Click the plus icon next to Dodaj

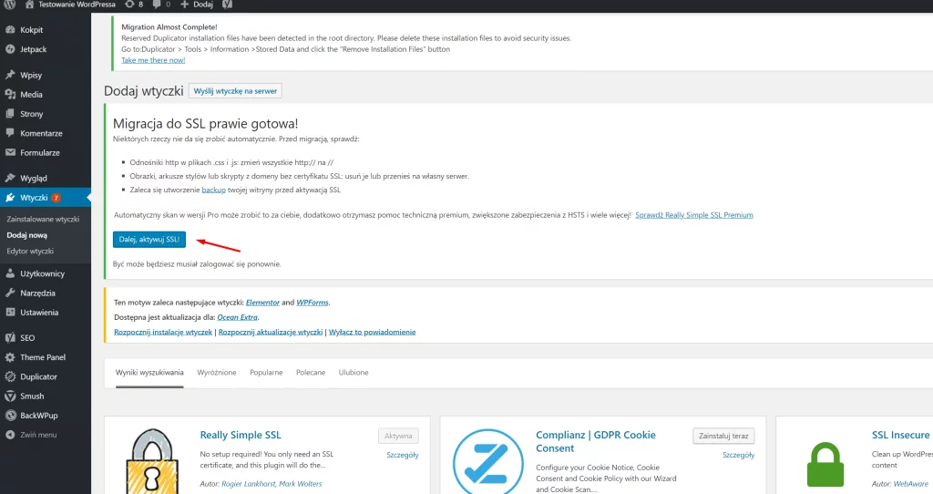(184, 5)
